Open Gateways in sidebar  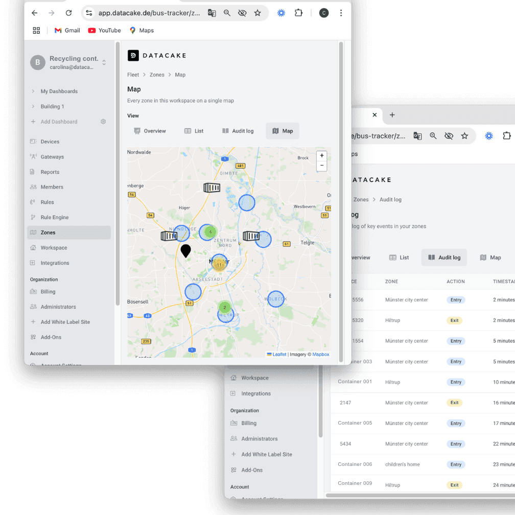point(52,157)
